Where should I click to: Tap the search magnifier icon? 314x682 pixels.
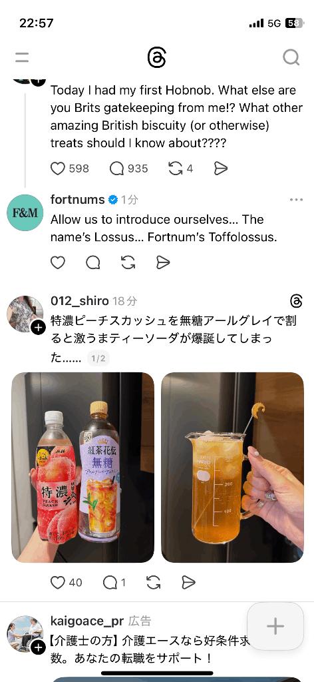pos(291,57)
